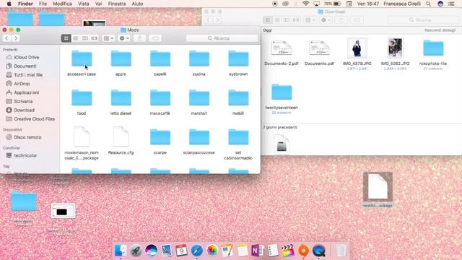
Task: Click the Ricerca search field in Mods window
Action: pyautogui.click(x=222, y=38)
